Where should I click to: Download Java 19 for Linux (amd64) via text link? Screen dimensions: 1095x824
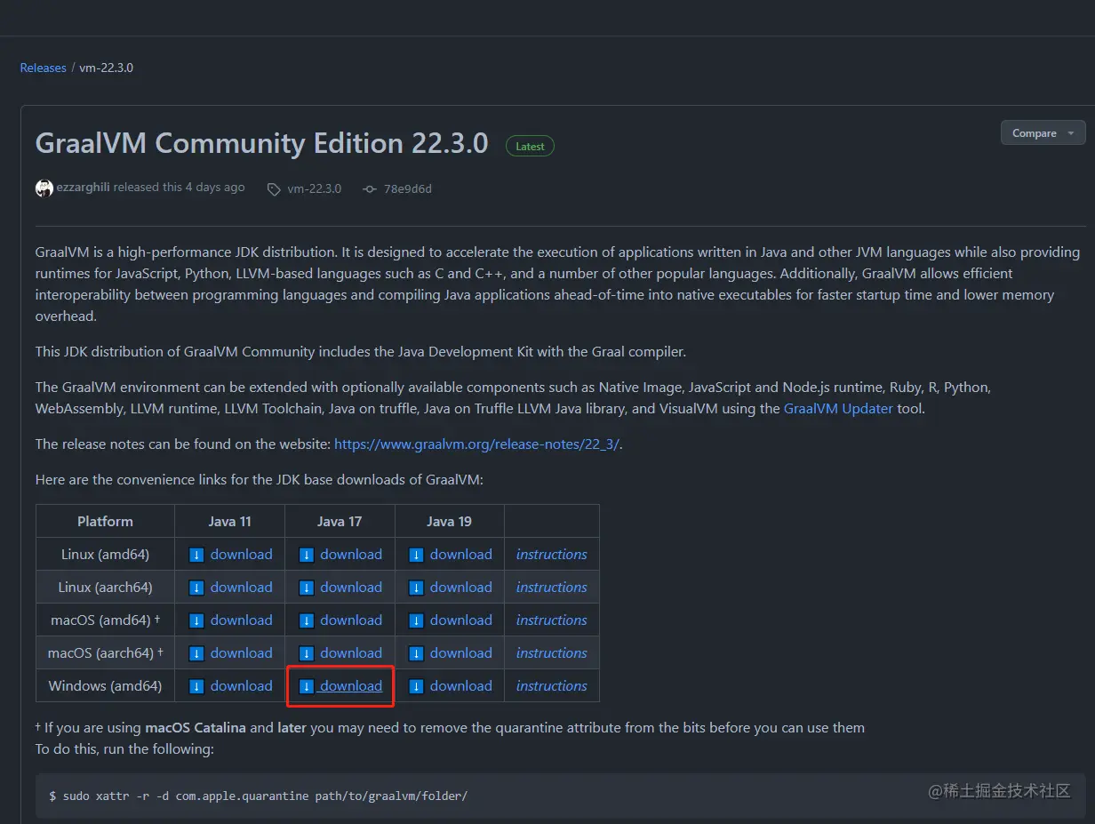(x=460, y=555)
